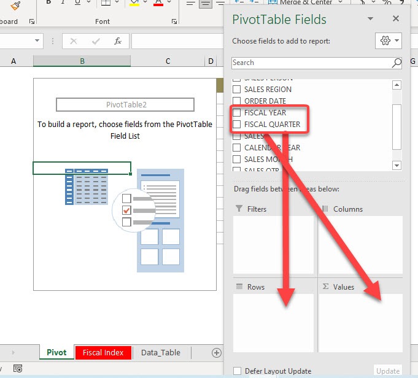Open Clipboard dialog launcher
418x378 pixels.
tap(32, 21)
